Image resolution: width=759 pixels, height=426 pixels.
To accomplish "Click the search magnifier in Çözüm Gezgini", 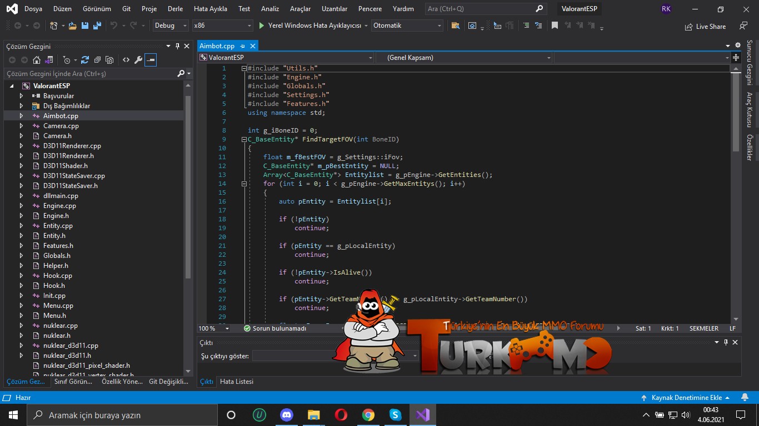I will pos(181,73).
